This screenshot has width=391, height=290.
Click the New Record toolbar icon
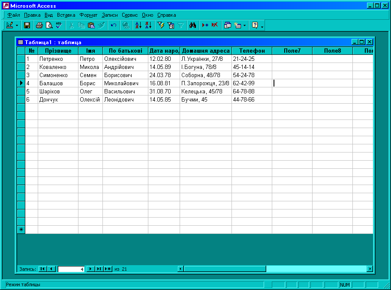click(x=205, y=25)
